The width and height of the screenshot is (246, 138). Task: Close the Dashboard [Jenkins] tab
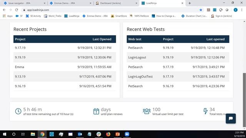(136, 3)
